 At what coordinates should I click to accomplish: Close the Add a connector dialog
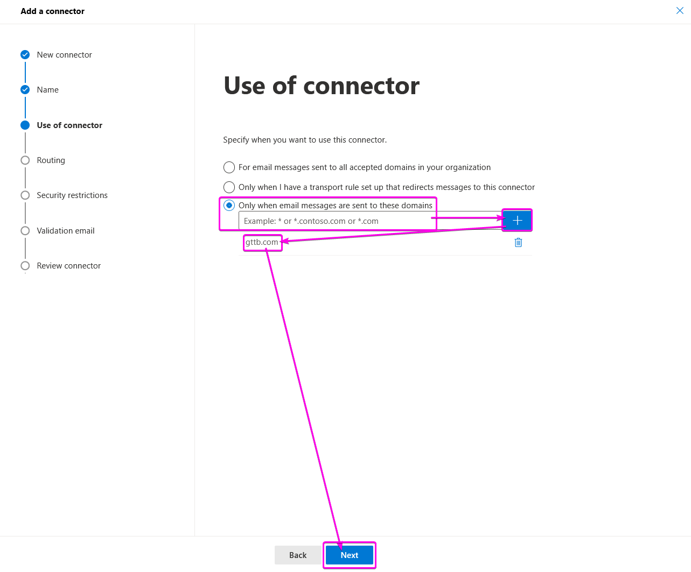[x=680, y=10]
